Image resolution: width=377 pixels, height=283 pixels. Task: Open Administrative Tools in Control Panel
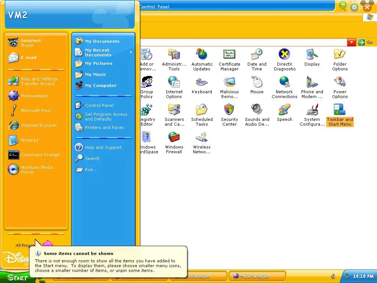tap(174, 59)
